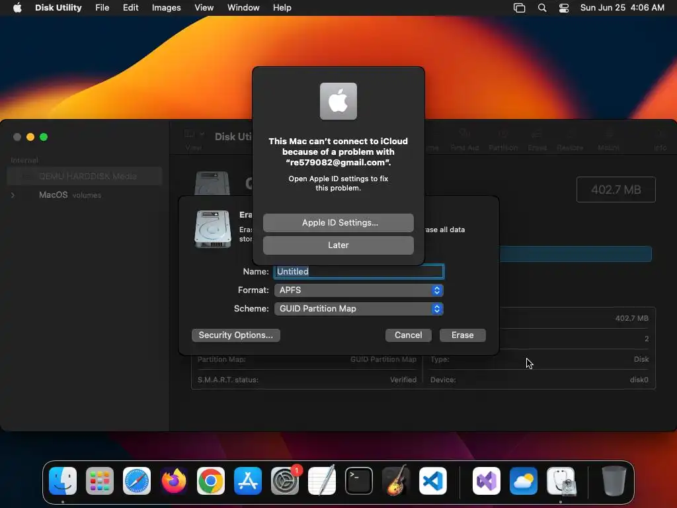Image resolution: width=677 pixels, height=508 pixels.
Task: Open the Help menu
Action: coord(282,8)
